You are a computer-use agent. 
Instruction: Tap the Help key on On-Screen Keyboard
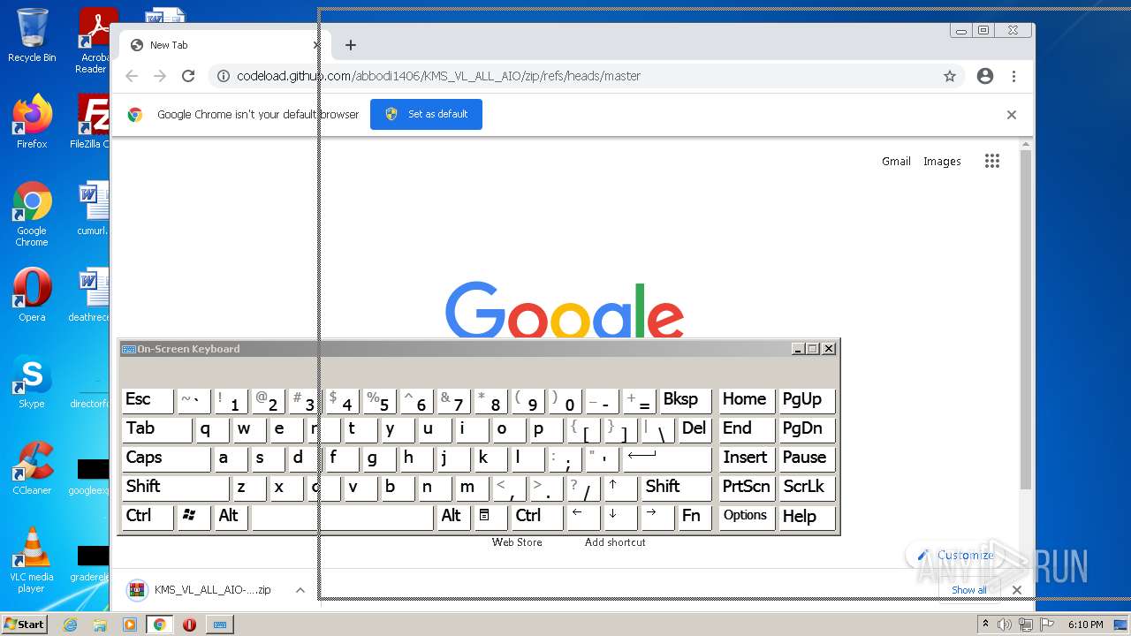[x=808, y=518]
